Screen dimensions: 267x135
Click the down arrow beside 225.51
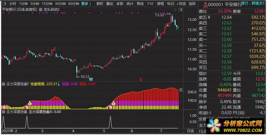click(59, 84)
